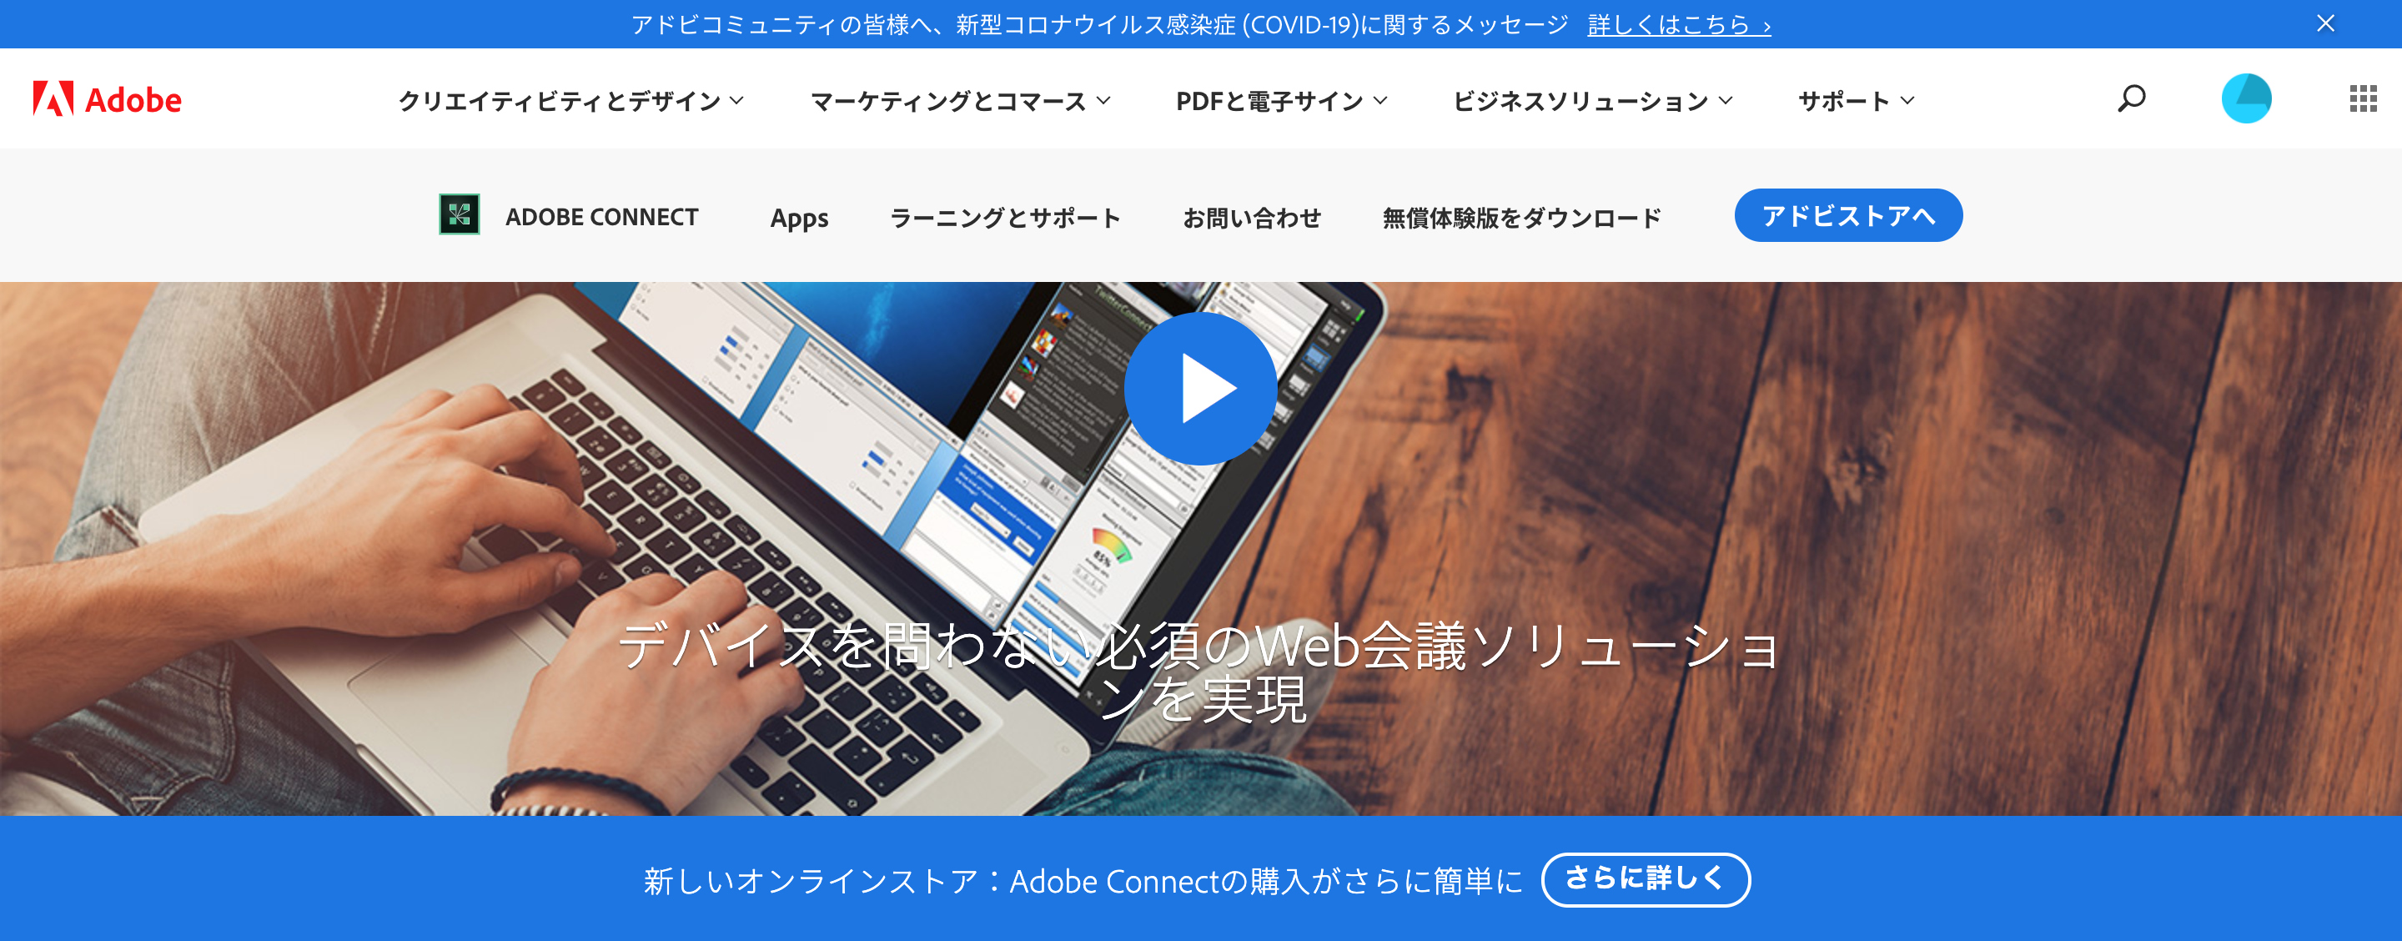Image resolution: width=2402 pixels, height=941 pixels.
Task: Click アドビストアへ button
Action: pyautogui.click(x=1851, y=216)
